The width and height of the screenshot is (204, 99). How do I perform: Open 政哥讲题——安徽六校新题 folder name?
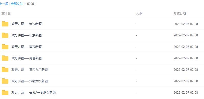click(x=30, y=81)
